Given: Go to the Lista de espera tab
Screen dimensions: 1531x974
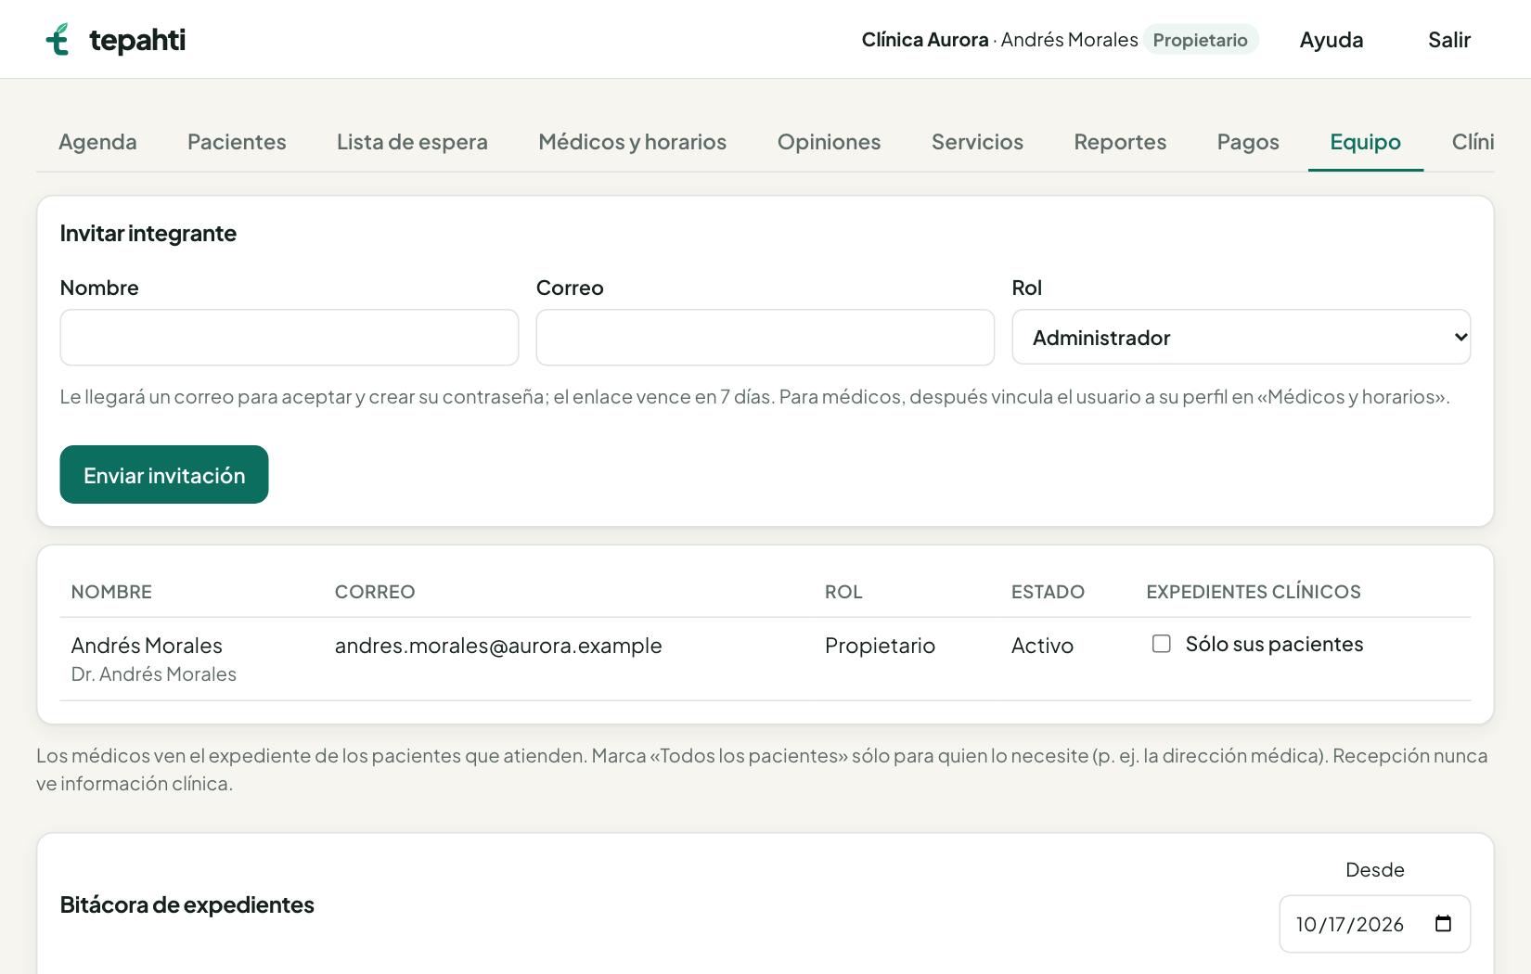Looking at the screenshot, I should coord(412,142).
